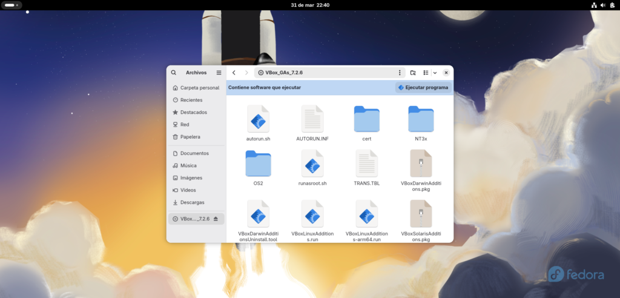Select the cert folder icon

366,119
